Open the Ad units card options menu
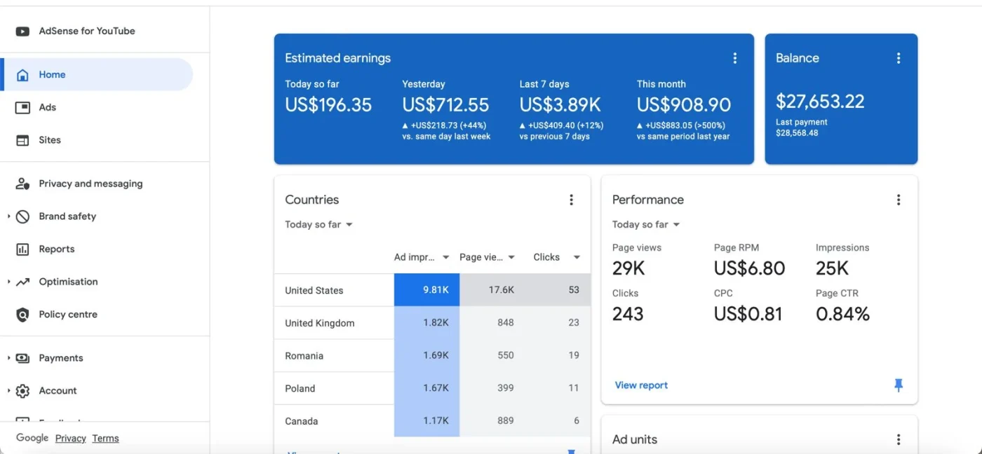 point(898,439)
